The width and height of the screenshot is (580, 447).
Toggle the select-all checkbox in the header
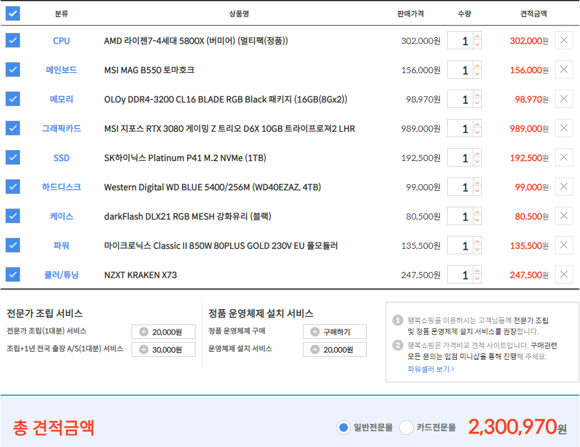13,13
